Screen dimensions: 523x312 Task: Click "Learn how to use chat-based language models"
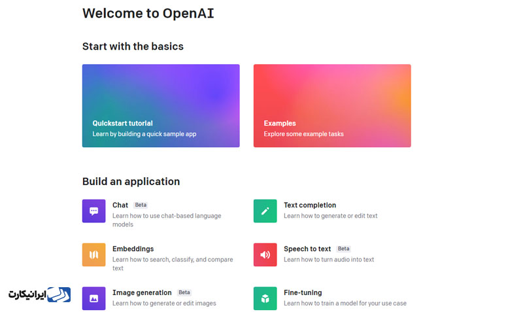[x=167, y=220]
